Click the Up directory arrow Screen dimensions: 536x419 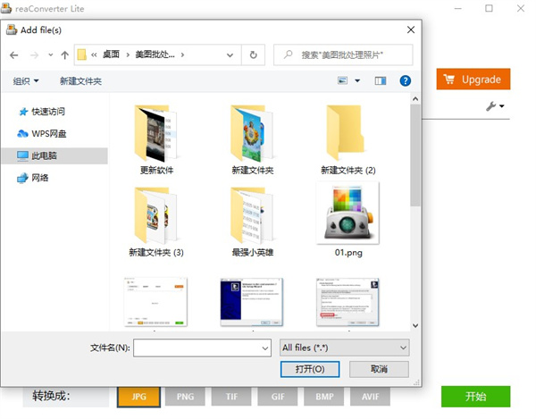pyautogui.click(x=64, y=55)
